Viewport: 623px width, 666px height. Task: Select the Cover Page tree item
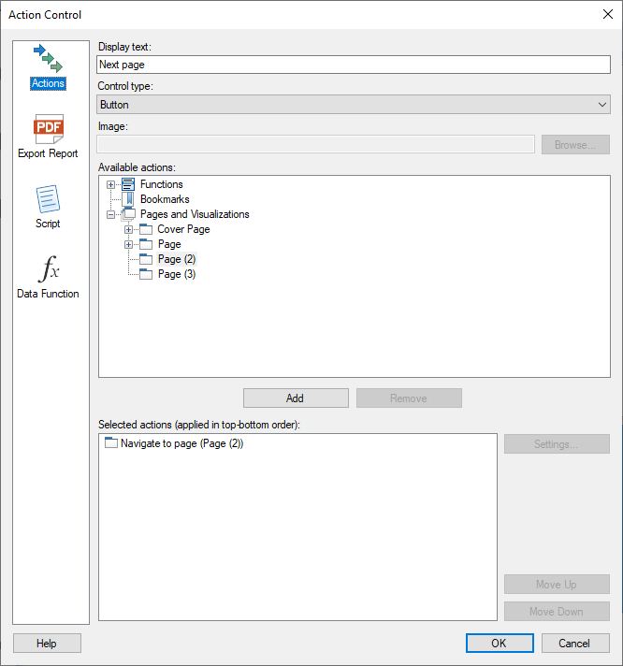(183, 229)
